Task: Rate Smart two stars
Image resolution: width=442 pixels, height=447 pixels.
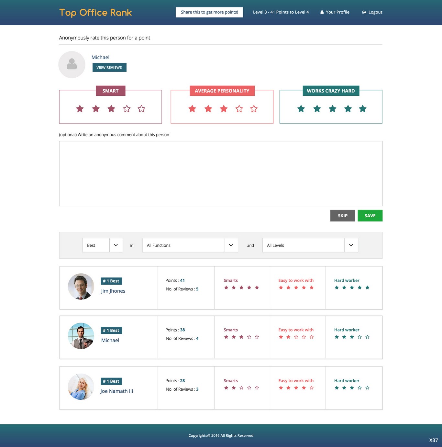Action: pyautogui.click(x=96, y=109)
